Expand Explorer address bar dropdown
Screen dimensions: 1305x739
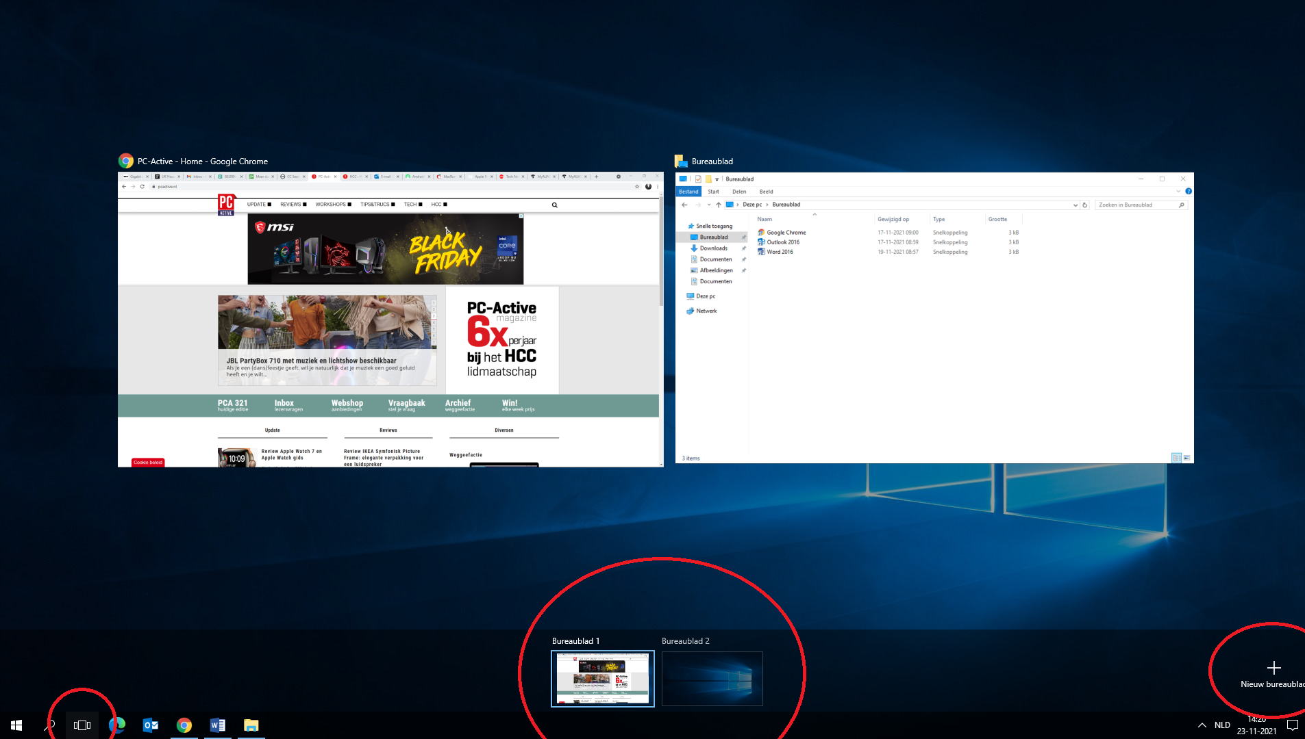1075,205
